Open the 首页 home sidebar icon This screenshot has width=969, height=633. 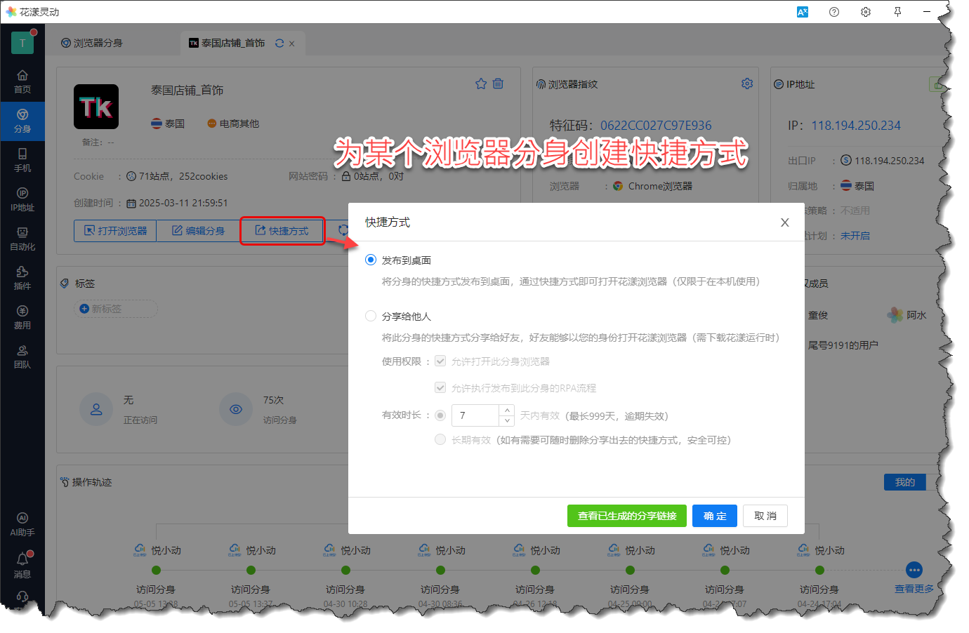[22, 81]
